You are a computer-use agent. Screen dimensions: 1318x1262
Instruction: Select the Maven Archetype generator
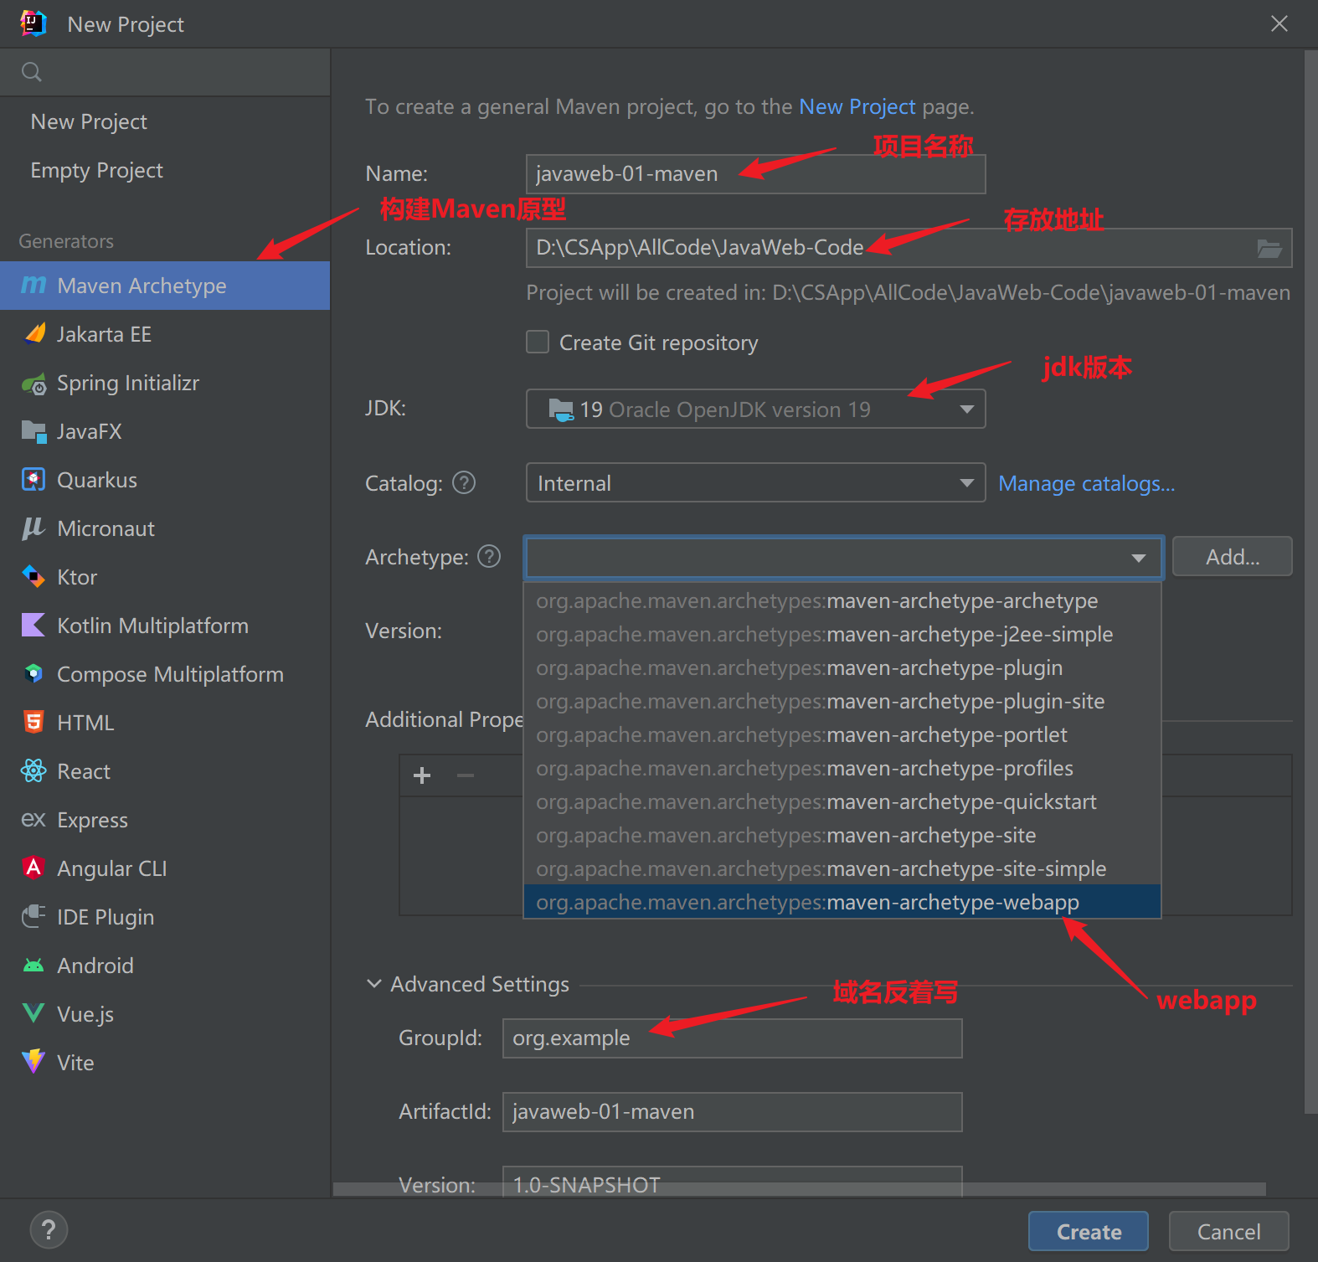165,286
